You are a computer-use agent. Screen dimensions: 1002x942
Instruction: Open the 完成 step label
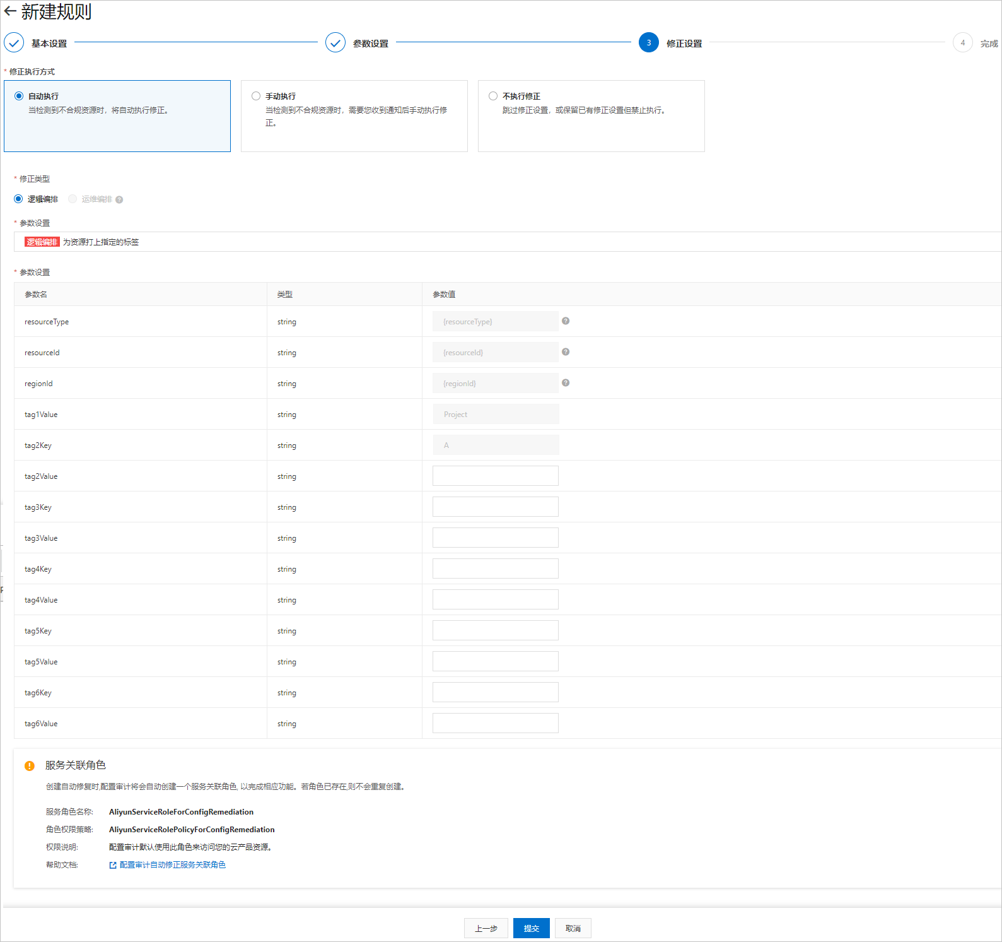(989, 44)
